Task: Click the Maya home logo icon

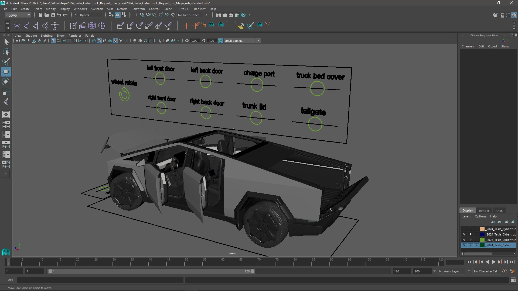Action: click(6, 252)
